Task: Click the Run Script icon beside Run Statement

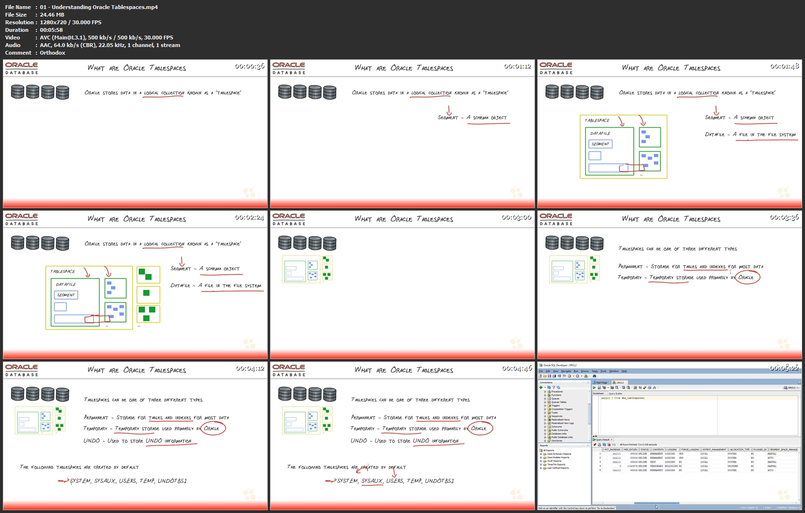Action: click(x=599, y=388)
